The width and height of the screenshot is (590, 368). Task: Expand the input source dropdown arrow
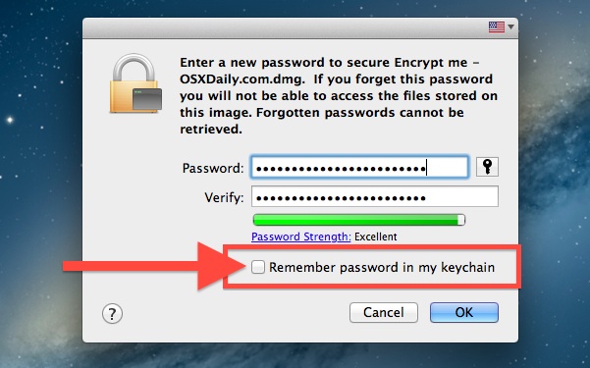click(510, 27)
